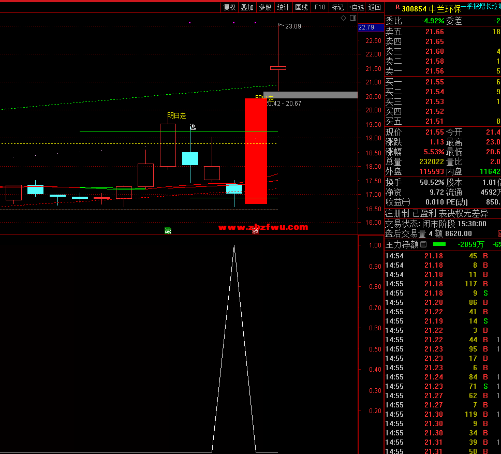The height and width of the screenshot is (454, 501).
Task: Add stock via +自选 button
Action: [356, 7]
